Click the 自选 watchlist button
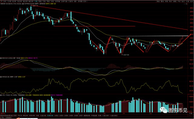The image size is (194, 119). (x=187, y=2)
